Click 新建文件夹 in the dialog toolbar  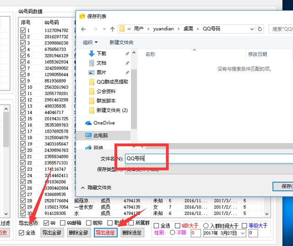pyautogui.click(x=121, y=42)
